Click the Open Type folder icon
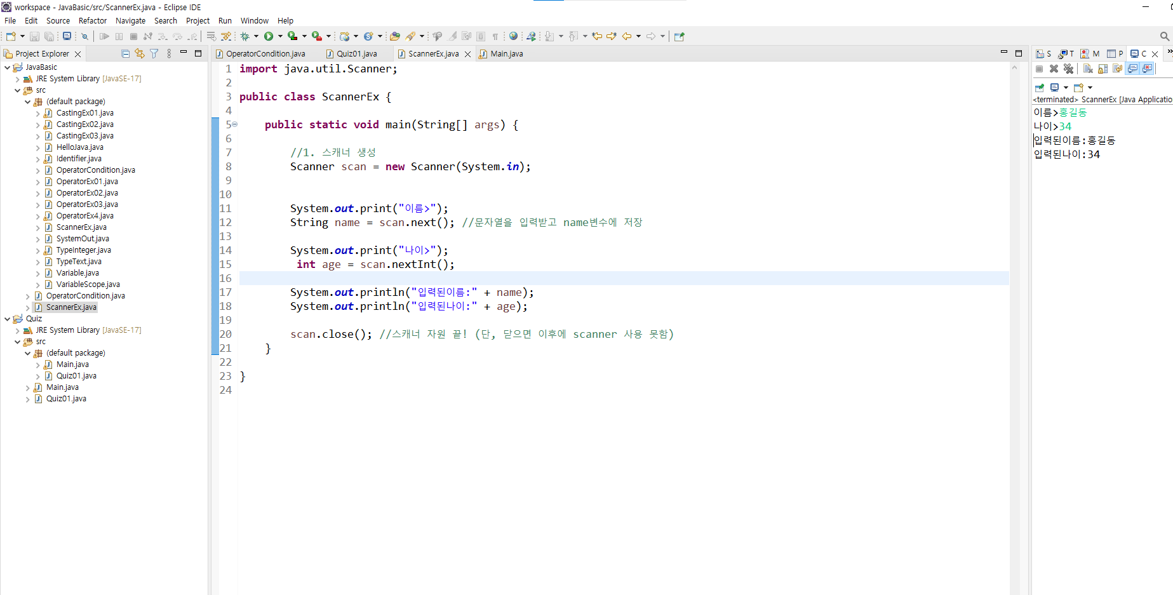This screenshot has height=595, width=1173. 395,36
